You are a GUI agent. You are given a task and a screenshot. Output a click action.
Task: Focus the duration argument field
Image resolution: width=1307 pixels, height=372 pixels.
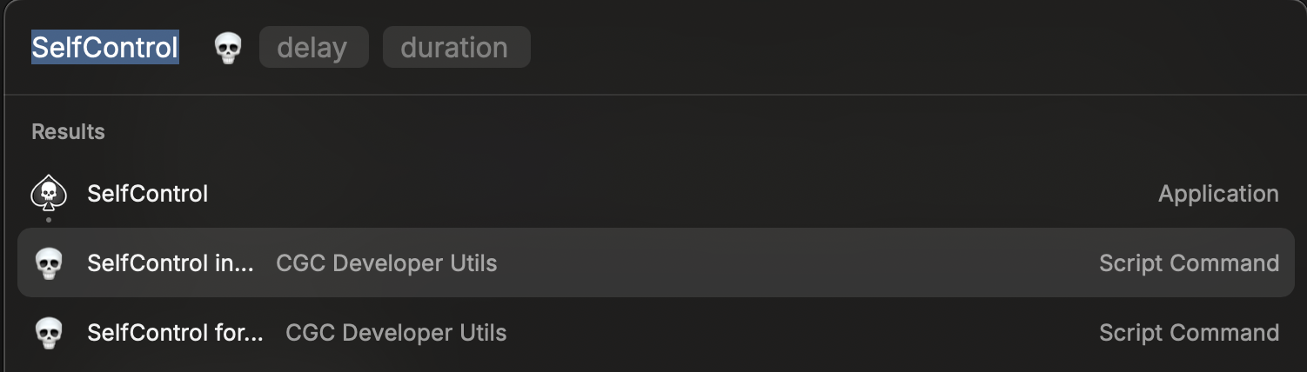(456, 47)
